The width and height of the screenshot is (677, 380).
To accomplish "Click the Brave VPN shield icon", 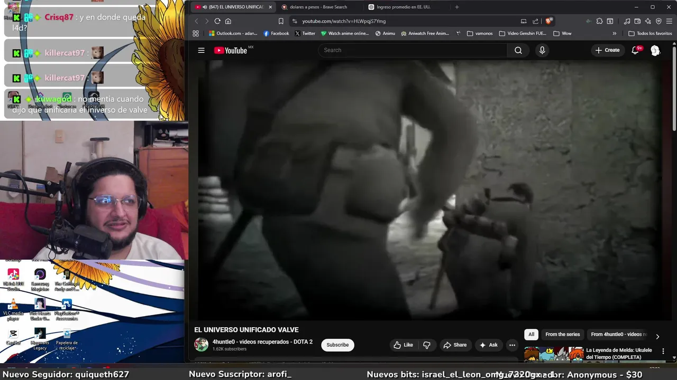I will click(x=658, y=21).
